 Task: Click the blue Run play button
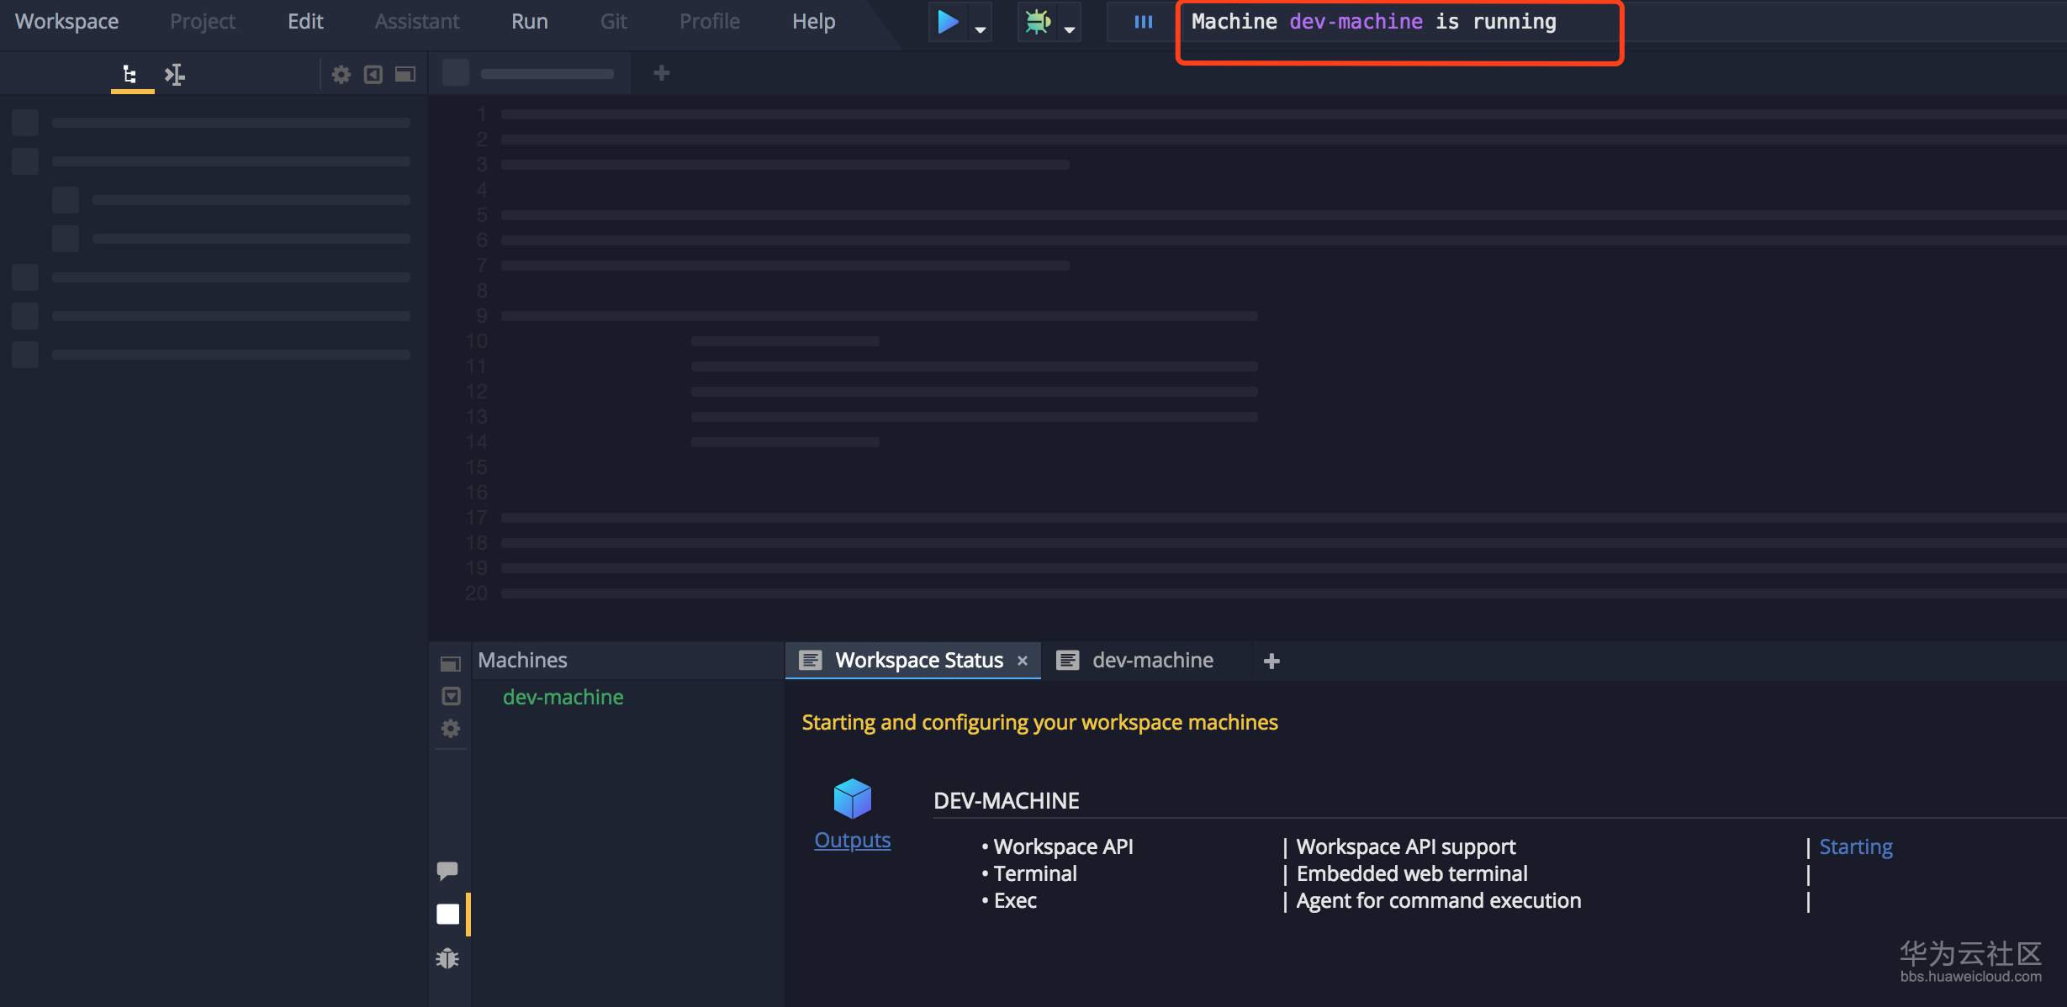tap(948, 22)
